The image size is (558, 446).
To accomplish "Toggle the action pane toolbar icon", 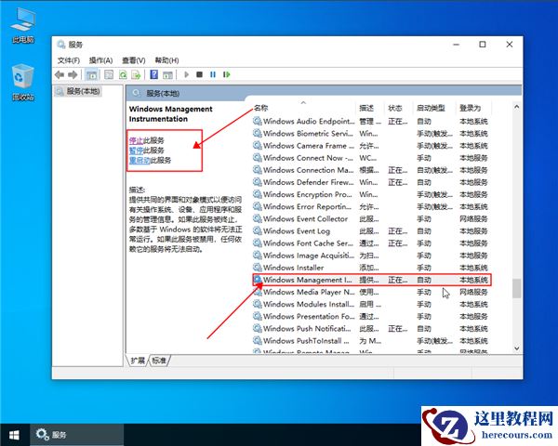I will 167,74.
